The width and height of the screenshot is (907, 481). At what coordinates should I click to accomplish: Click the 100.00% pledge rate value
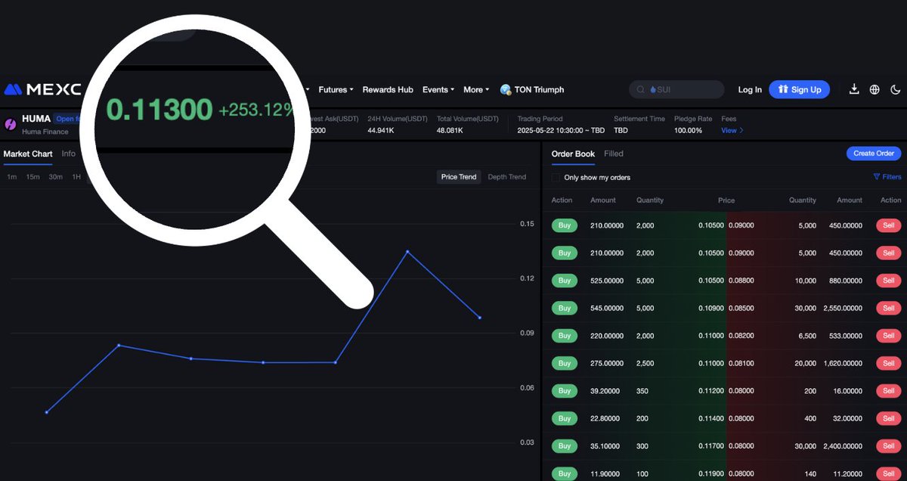689,130
